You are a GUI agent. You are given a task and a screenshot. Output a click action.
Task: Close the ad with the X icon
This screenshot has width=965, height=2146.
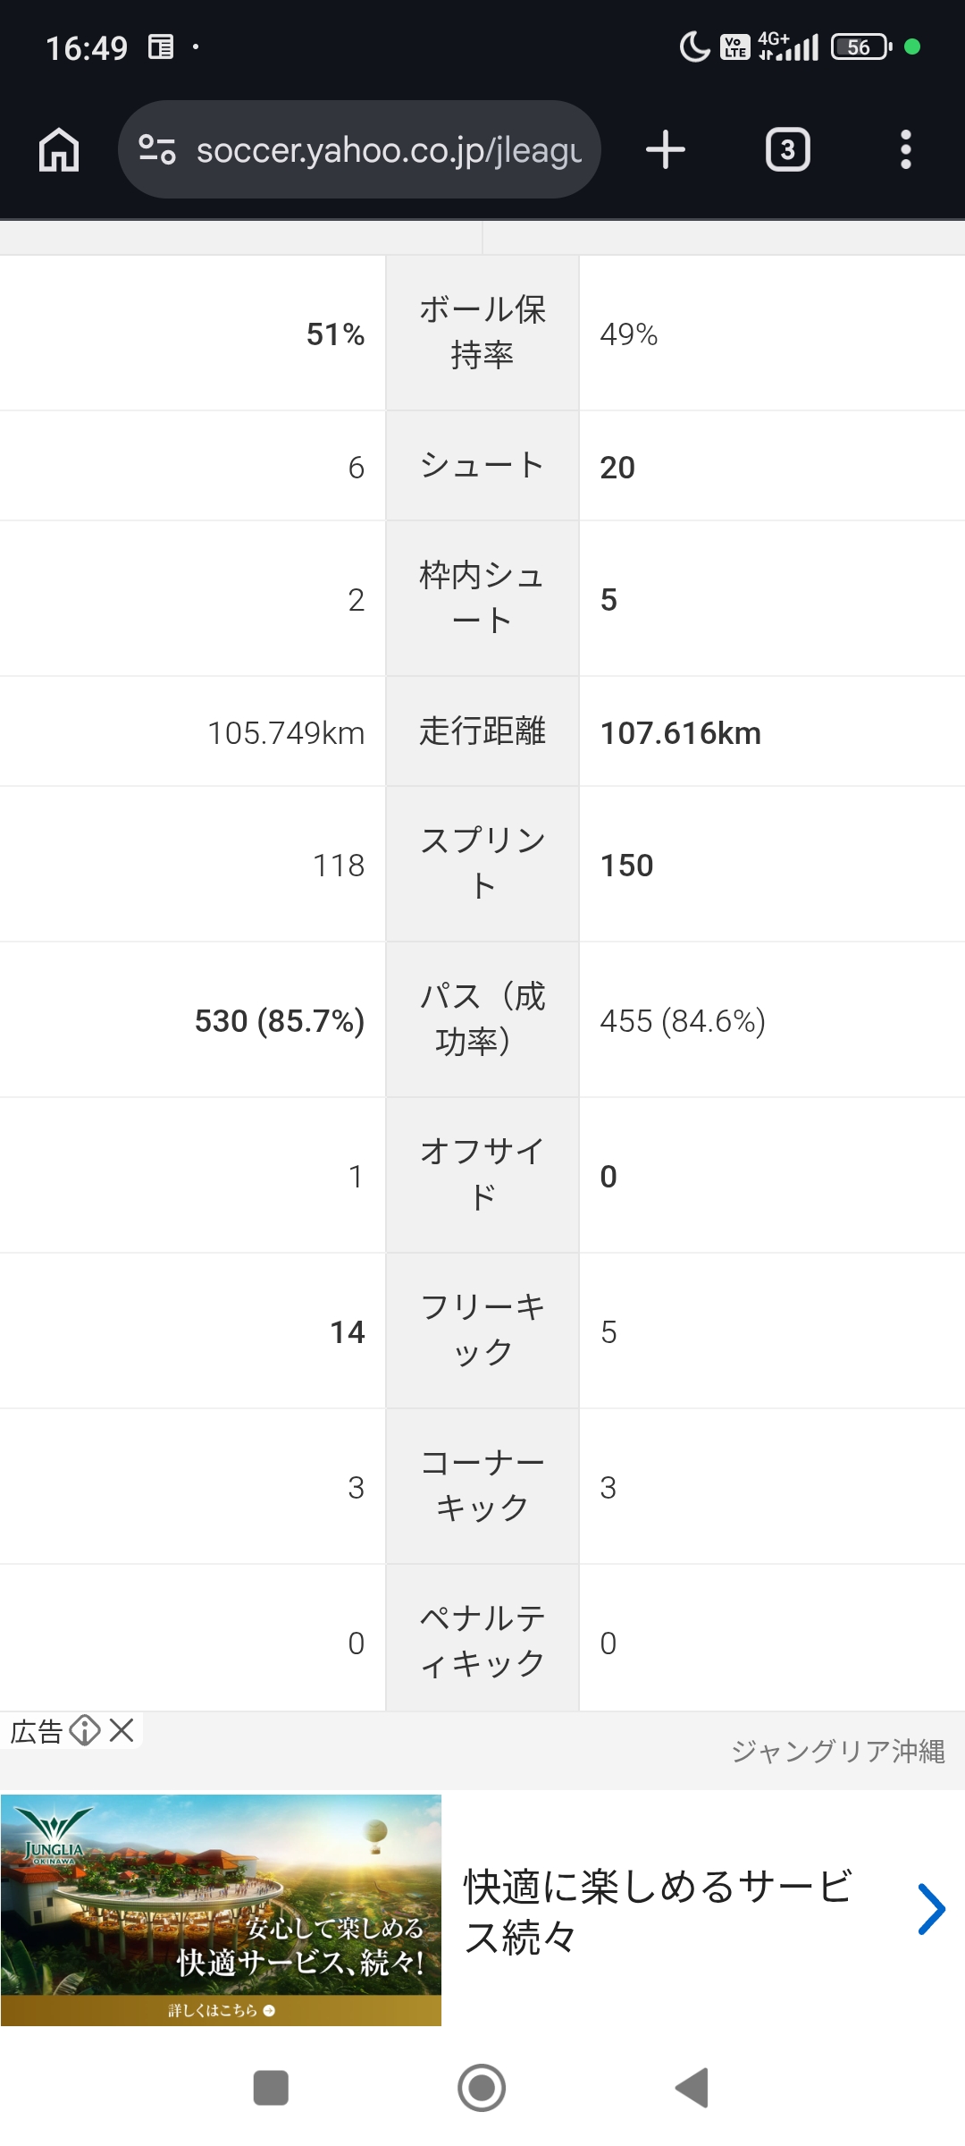pos(122,1731)
